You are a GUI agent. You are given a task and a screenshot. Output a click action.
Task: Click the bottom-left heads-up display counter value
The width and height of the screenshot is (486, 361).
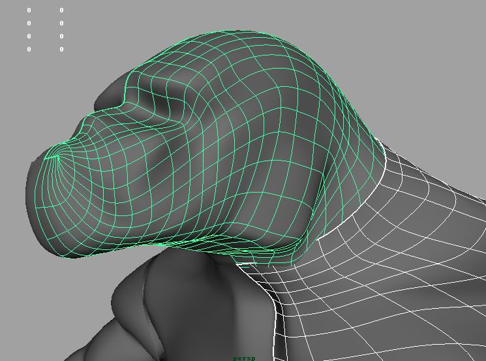(x=29, y=49)
